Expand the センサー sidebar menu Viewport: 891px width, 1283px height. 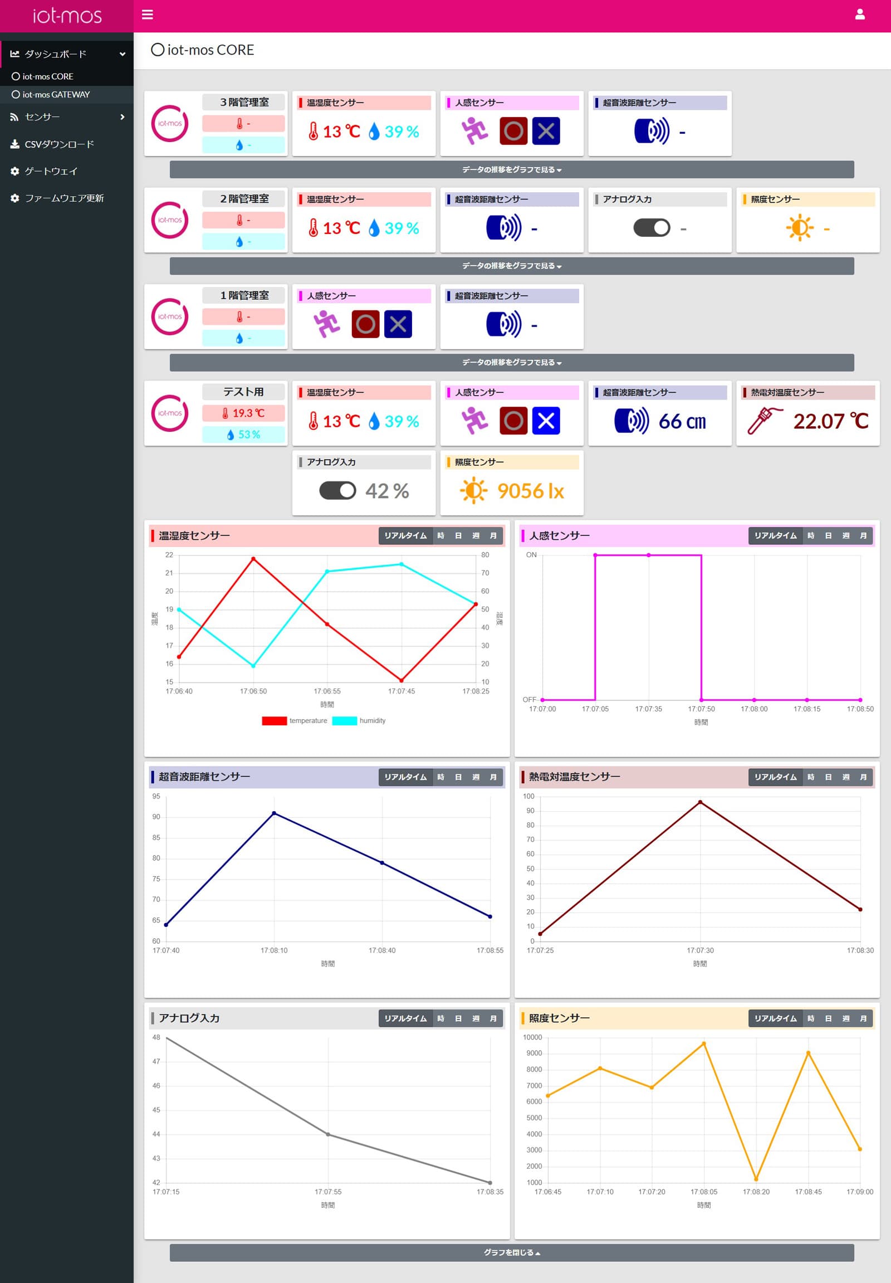[x=67, y=117]
